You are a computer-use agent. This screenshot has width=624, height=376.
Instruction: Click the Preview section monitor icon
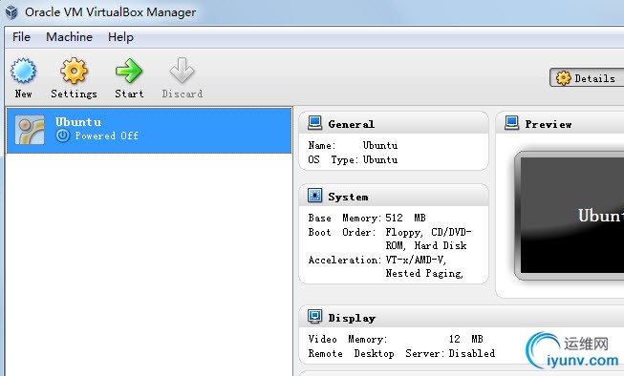[512, 123]
